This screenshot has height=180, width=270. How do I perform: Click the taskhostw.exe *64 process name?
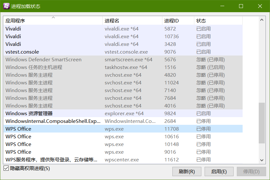click(126, 67)
